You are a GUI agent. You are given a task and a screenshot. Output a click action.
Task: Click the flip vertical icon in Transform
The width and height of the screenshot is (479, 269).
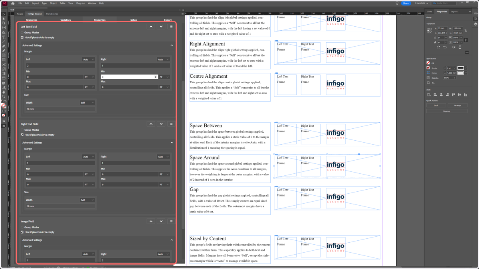tap(460, 47)
